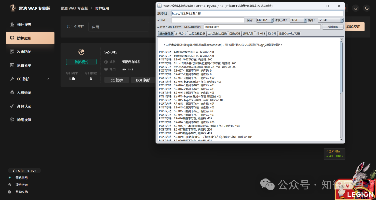Switch to the 目录浏览 tab

pos(235,34)
